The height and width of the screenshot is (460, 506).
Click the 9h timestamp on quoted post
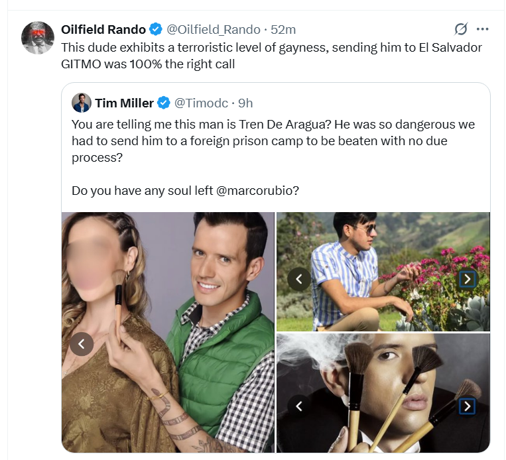[245, 103]
